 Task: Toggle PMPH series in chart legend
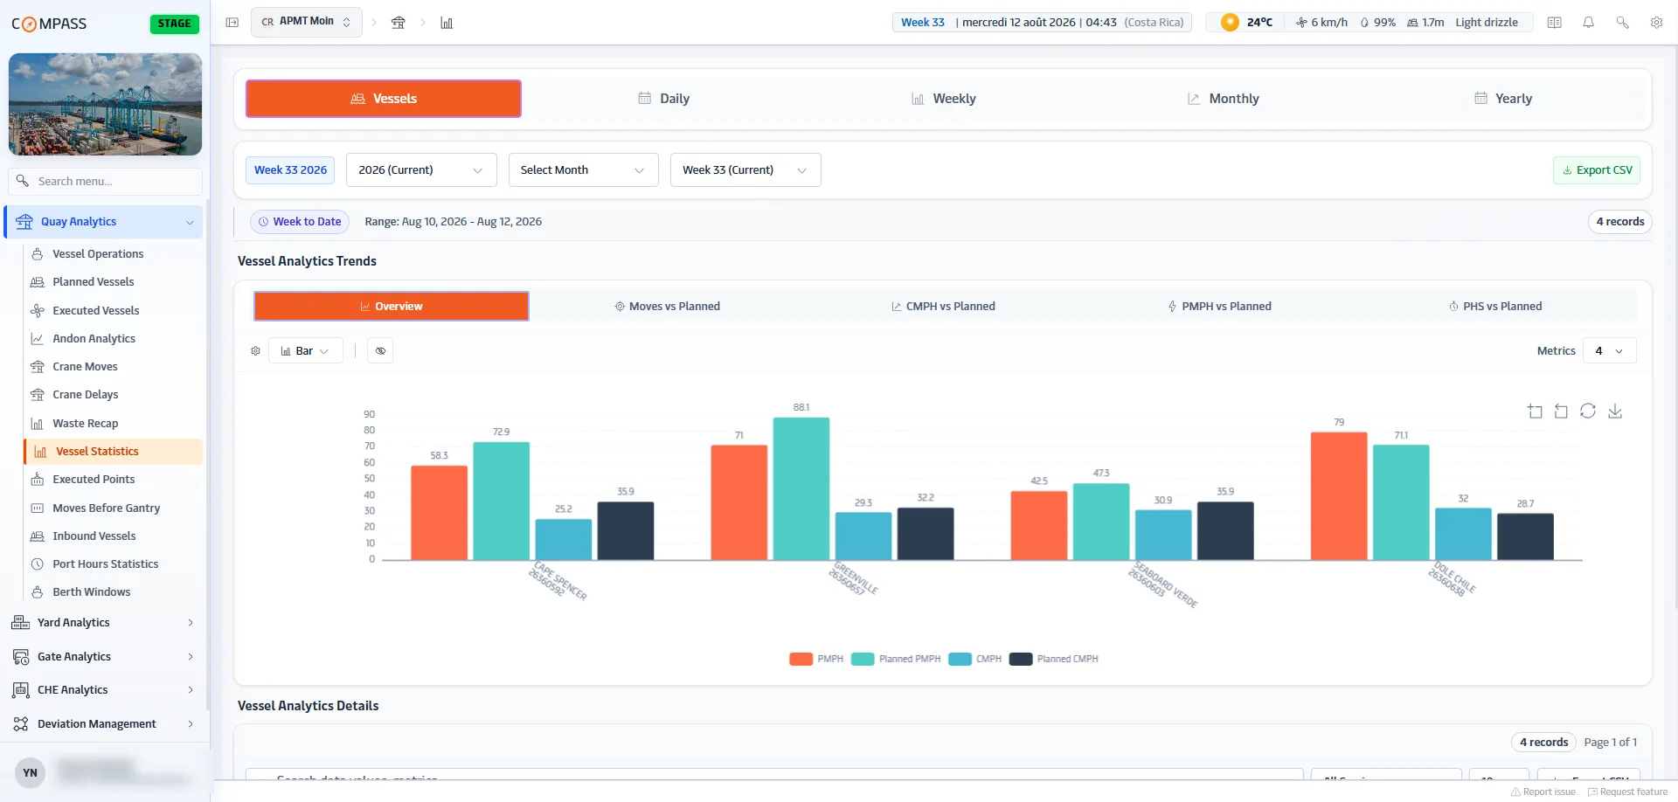pyautogui.click(x=816, y=660)
